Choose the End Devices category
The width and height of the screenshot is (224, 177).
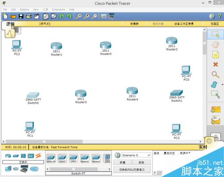point(8,169)
